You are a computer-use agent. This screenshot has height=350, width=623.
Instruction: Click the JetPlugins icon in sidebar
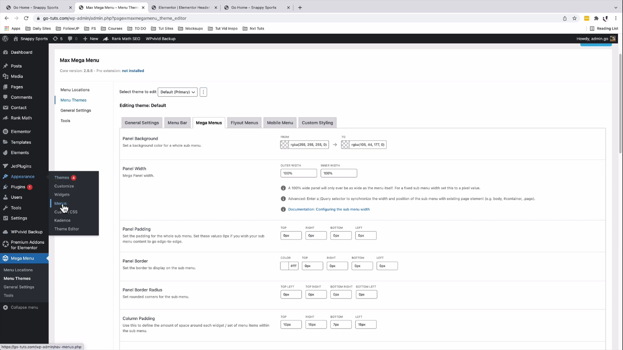[x=5, y=166]
